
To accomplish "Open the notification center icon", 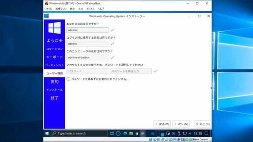I will pyautogui.click(x=206, y=133).
